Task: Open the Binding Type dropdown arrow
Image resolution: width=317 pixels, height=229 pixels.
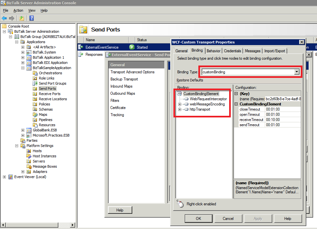Action: coord(297,72)
